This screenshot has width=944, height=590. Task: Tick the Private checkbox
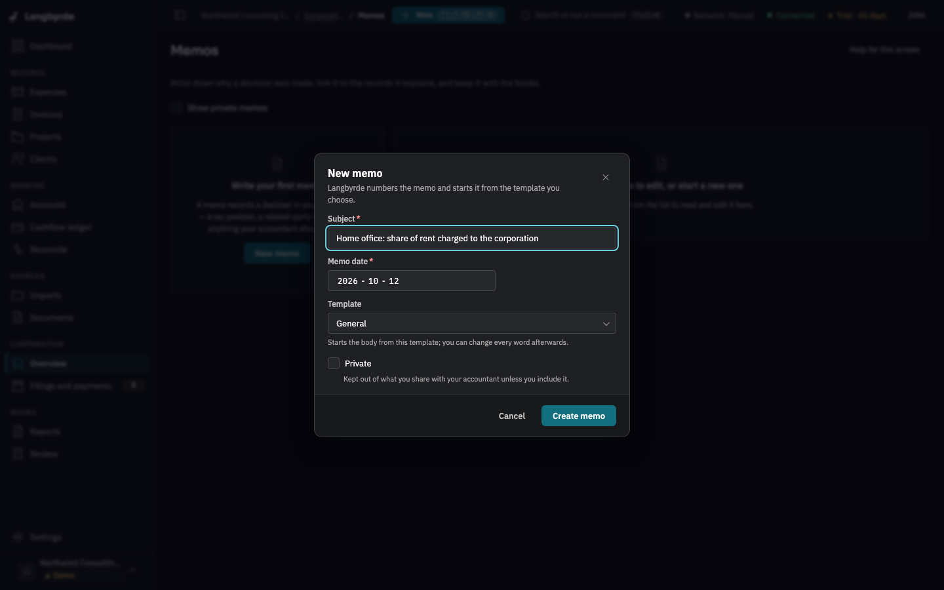[334, 363]
